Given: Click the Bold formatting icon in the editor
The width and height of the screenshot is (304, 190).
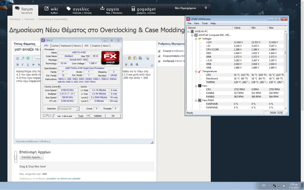Looking at the screenshot, I should [x=18, y=65].
